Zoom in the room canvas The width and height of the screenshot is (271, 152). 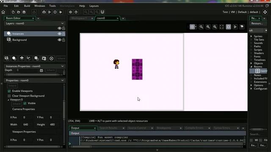[x=215, y=27]
